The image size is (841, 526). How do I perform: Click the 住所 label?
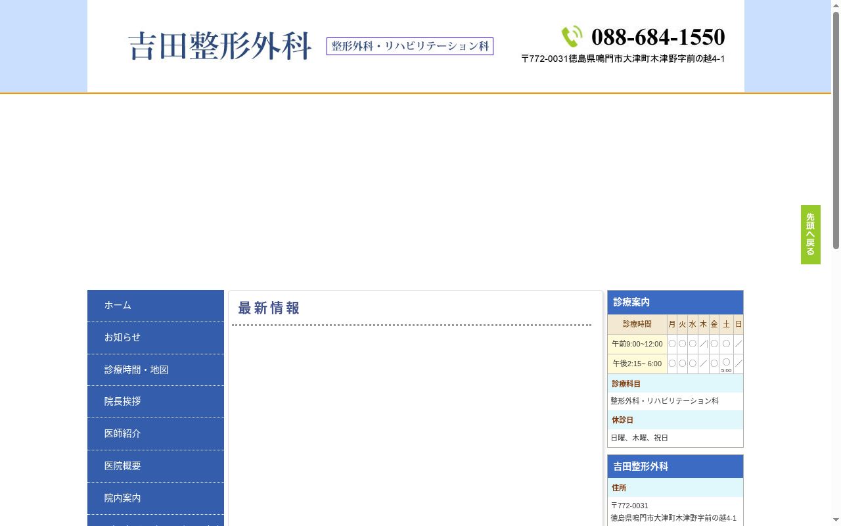[619, 488]
